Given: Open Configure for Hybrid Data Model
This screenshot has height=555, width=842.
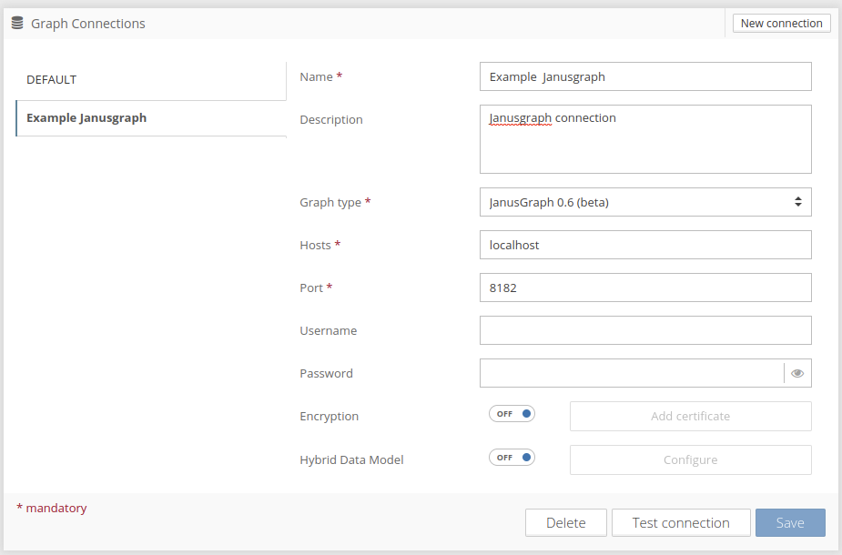Looking at the screenshot, I should click(690, 459).
